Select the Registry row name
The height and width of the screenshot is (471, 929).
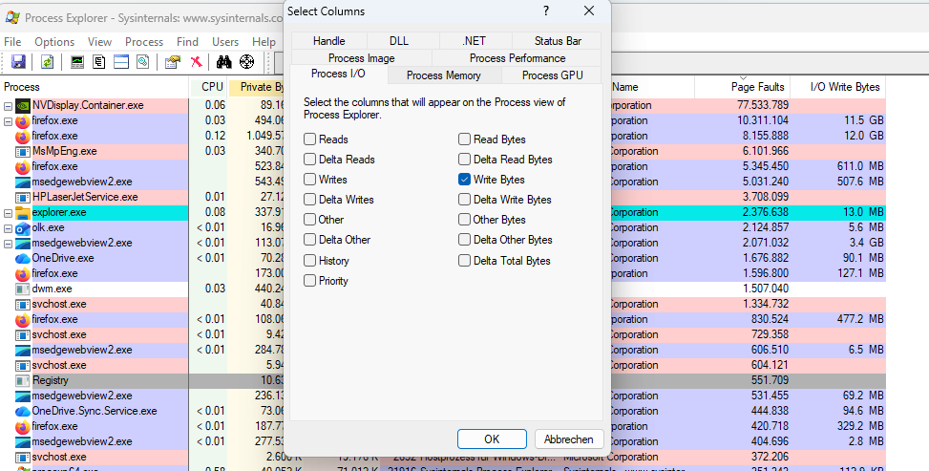(51, 381)
